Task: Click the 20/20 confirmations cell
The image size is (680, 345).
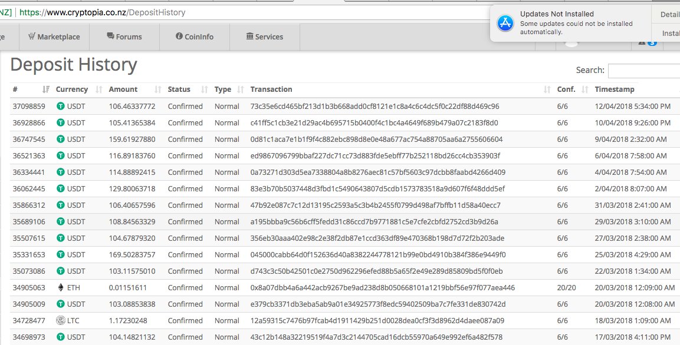Action: tap(567, 287)
